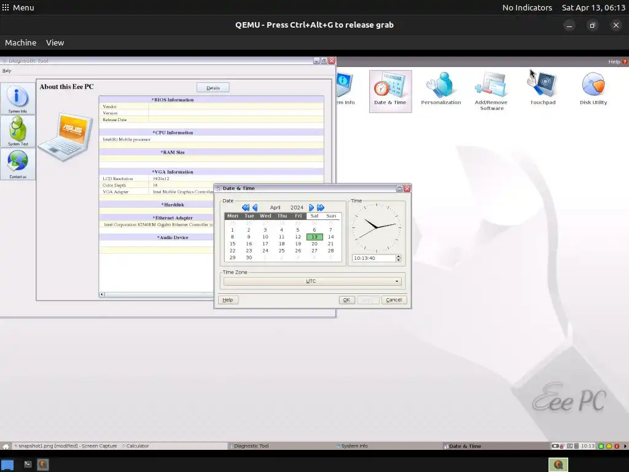Select April 28 in the calendar
629x472 pixels.
coord(330,251)
